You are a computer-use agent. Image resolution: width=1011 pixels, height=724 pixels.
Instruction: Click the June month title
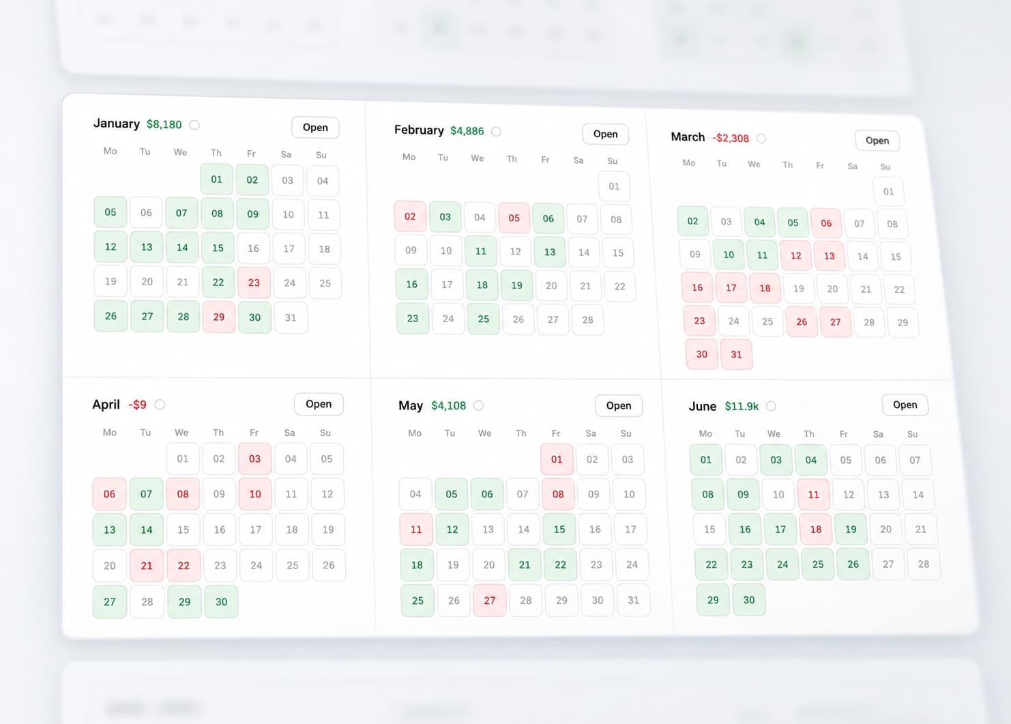click(x=703, y=406)
